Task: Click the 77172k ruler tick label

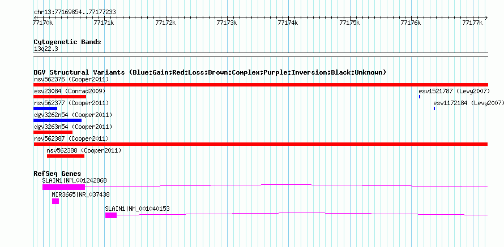Action: [x=165, y=23]
